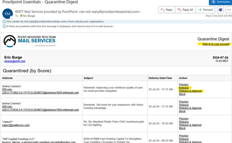Release & Approve the Moulded Plastic Parts message
The width and height of the screenshot is (232, 143).
[190, 125]
